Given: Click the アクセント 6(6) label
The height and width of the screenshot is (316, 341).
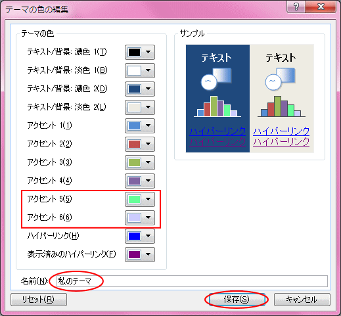Looking at the screenshot, I should (x=49, y=217).
